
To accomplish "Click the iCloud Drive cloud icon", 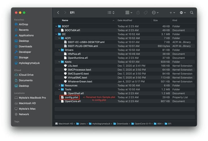I will [x=16, y=75].
